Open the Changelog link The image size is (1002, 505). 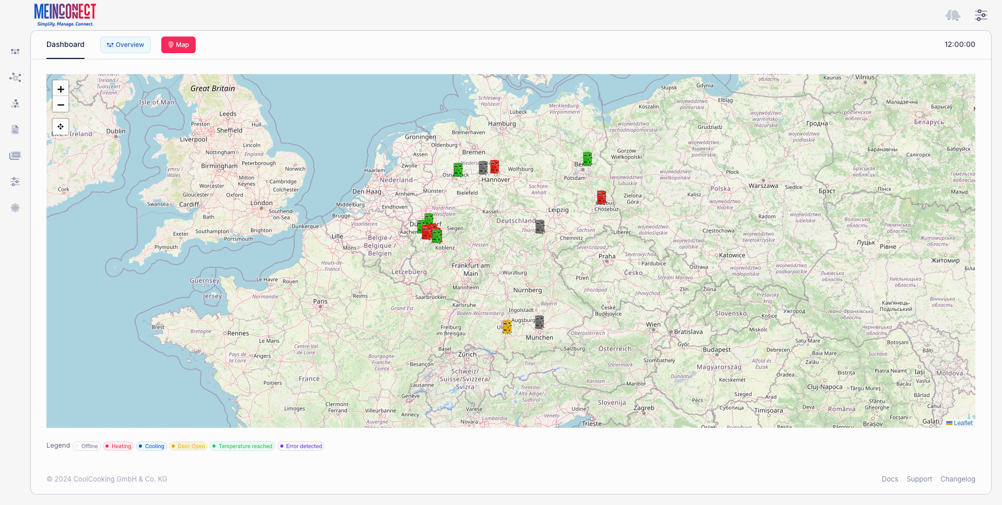pyautogui.click(x=957, y=479)
